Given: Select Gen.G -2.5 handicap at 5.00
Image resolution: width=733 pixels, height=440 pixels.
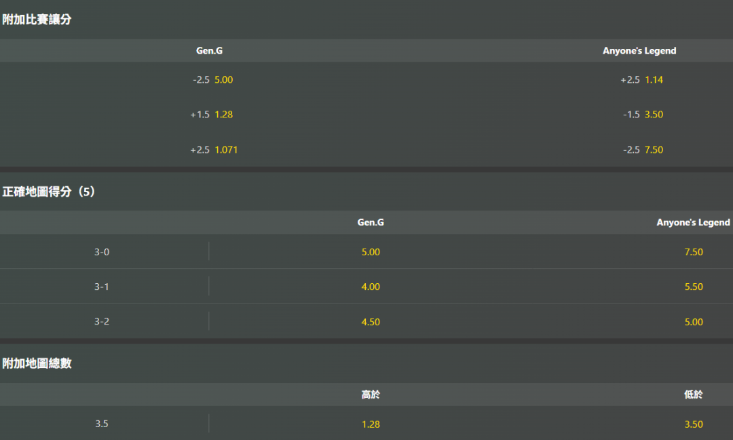Looking at the screenshot, I should coord(212,80).
